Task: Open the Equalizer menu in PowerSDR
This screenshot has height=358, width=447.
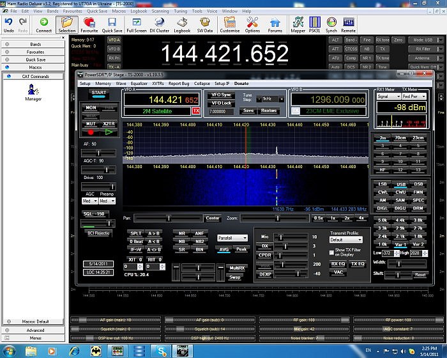Action: (139, 83)
